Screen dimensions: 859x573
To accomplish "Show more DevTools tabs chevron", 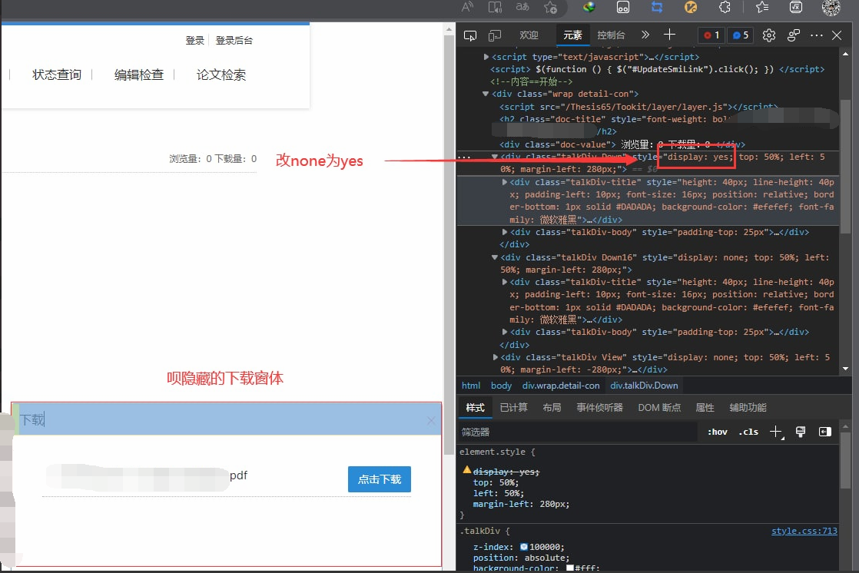I will pyautogui.click(x=645, y=35).
